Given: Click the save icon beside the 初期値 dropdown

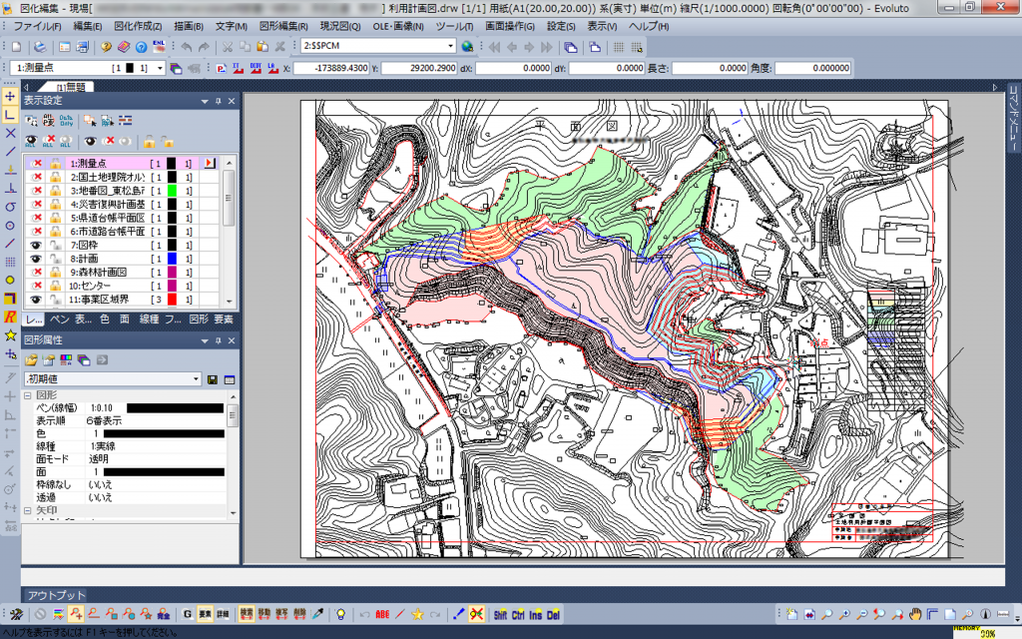Looking at the screenshot, I should tap(213, 379).
